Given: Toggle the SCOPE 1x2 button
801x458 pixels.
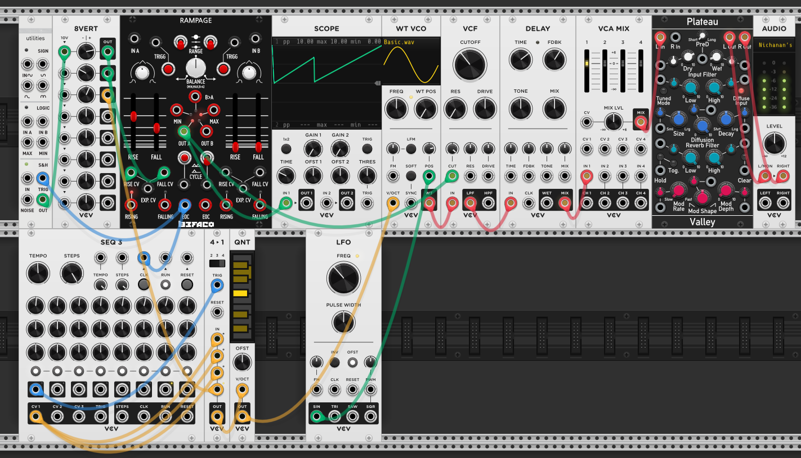Looking at the screenshot, I should (x=286, y=149).
